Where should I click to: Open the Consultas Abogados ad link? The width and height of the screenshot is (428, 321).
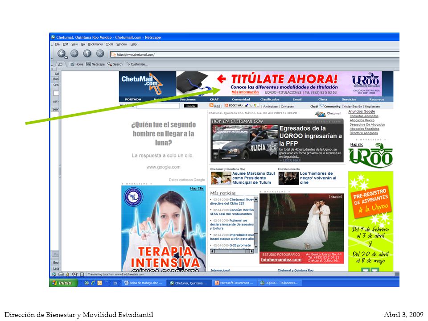click(364, 116)
